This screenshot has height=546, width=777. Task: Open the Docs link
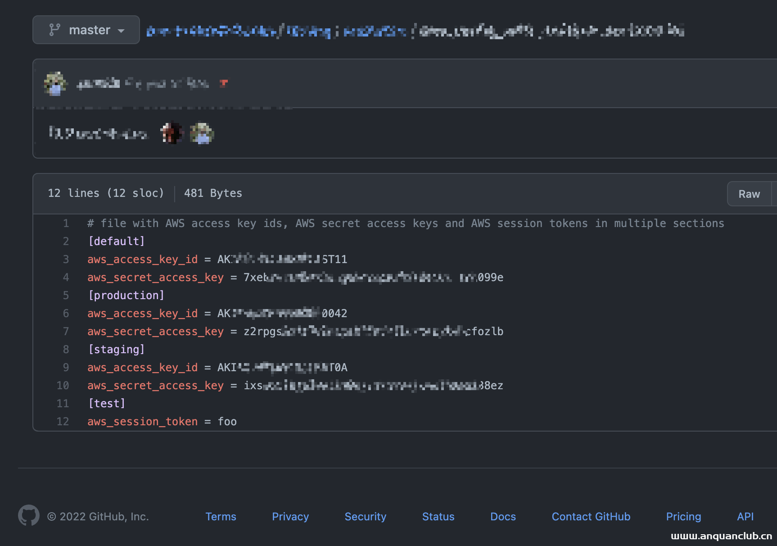coord(503,517)
